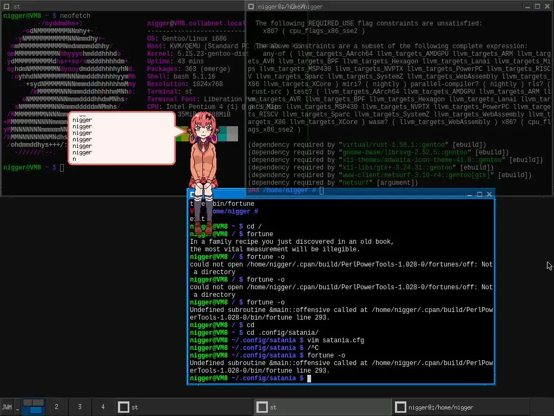Click 'OS: Gentoo/Linux i686' line
Image resolution: width=554 pixels, height=416 pixels.
tap(187, 38)
